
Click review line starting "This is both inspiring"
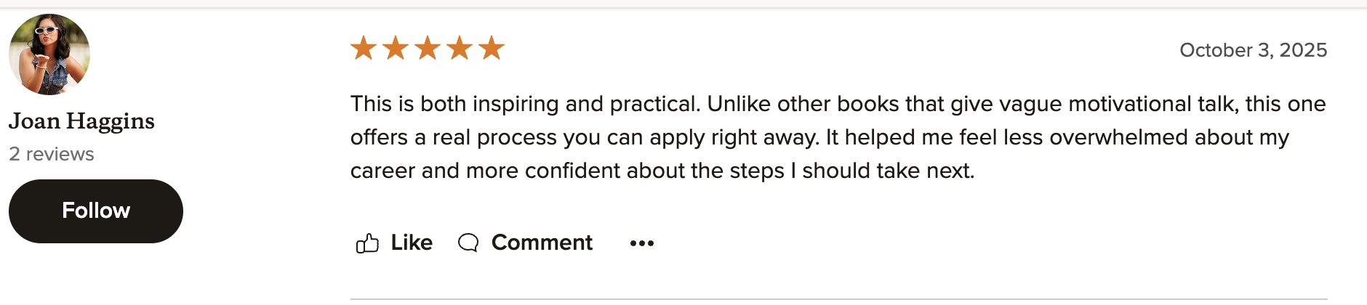pyautogui.click(x=838, y=104)
